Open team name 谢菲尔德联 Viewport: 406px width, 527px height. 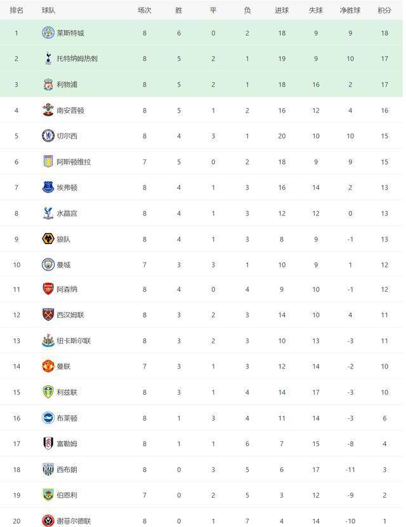point(74,521)
